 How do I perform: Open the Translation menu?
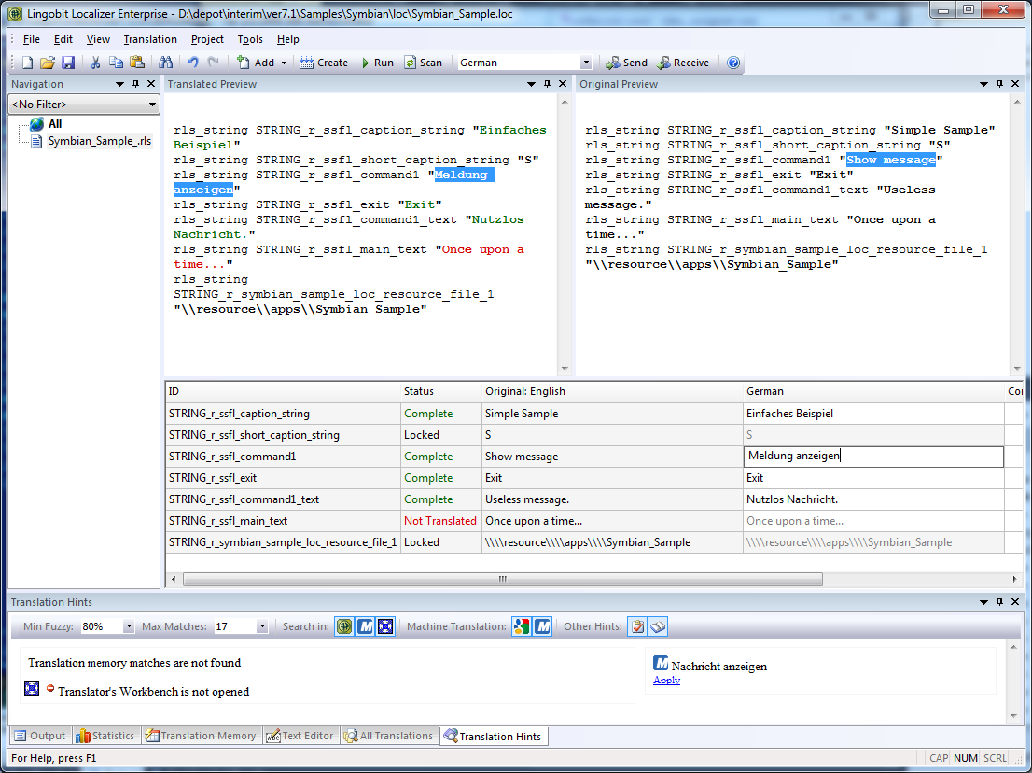[x=150, y=39]
